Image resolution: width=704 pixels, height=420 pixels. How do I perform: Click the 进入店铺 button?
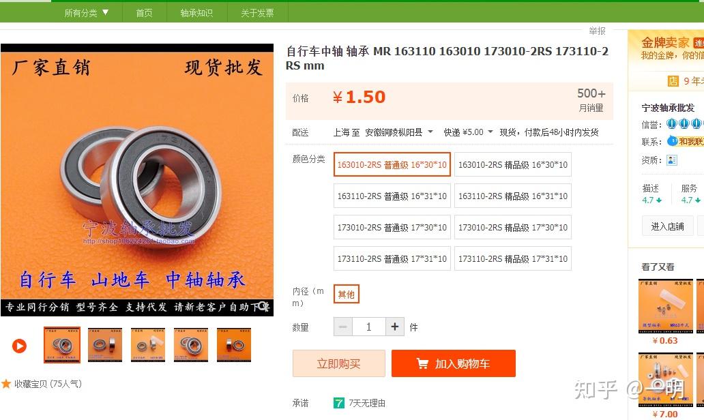click(668, 226)
